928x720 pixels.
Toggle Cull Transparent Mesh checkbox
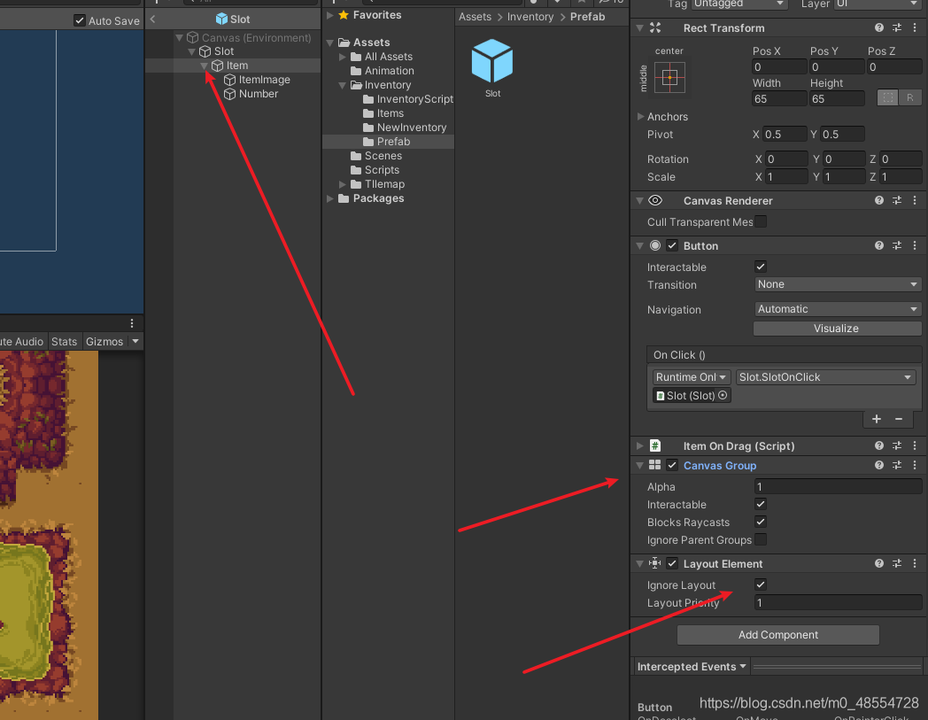coord(761,221)
